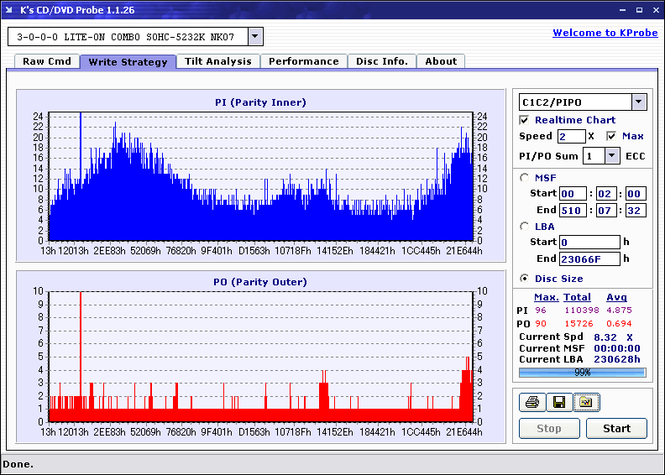
Task: Toggle the Realtime Chart checkbox
Action: 525,120
